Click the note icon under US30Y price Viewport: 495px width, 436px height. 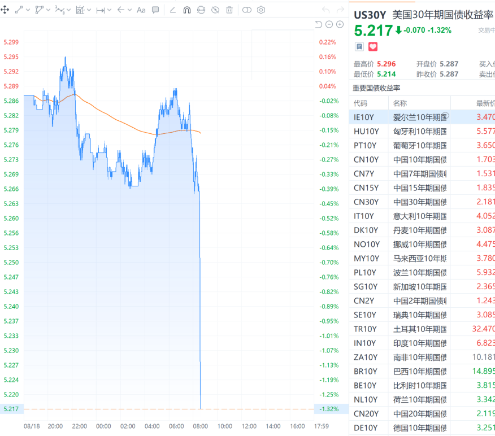point(359,47)
